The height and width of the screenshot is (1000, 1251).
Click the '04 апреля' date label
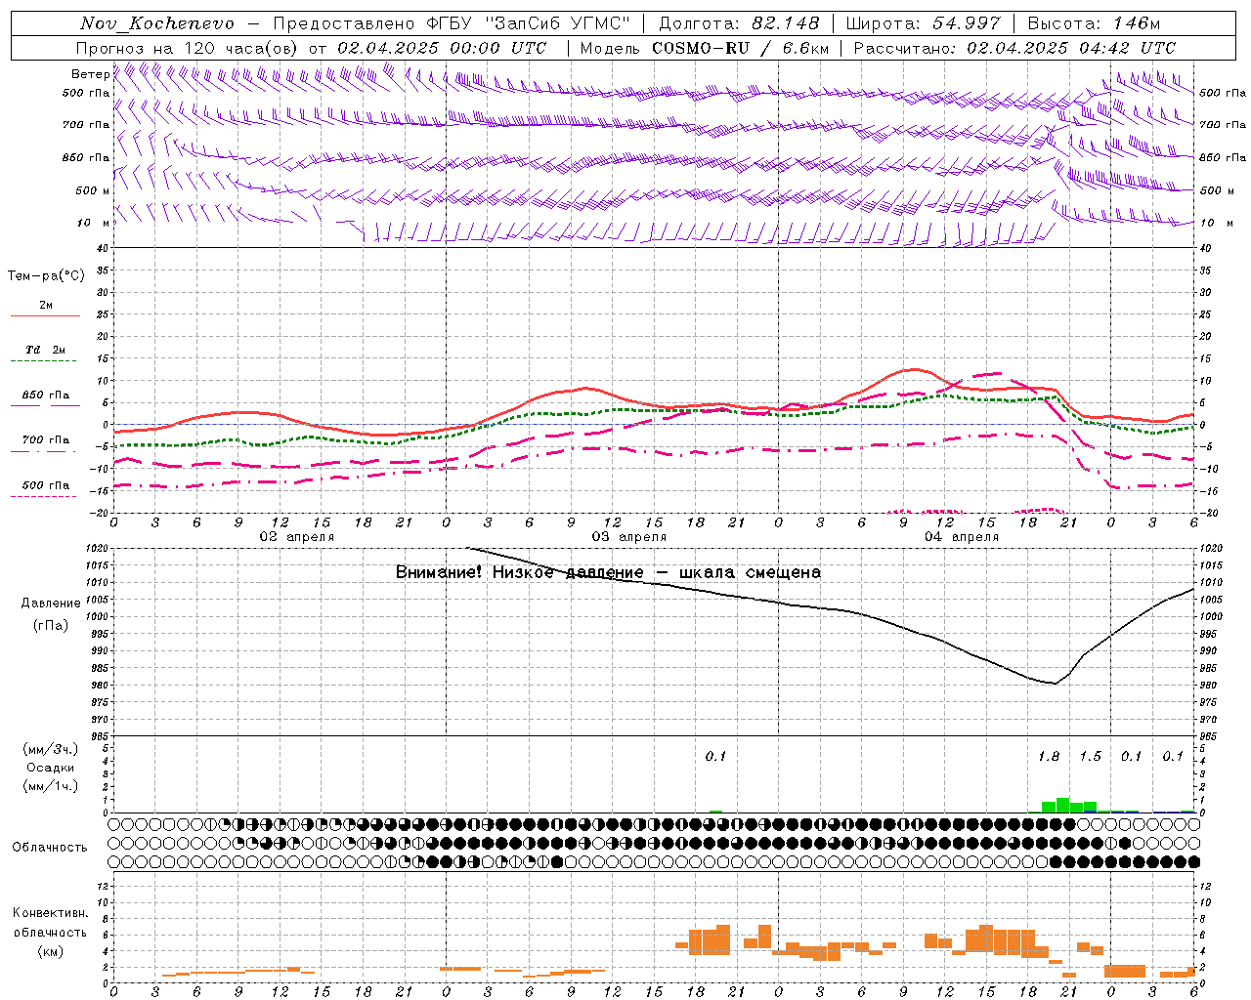point(961,536)
